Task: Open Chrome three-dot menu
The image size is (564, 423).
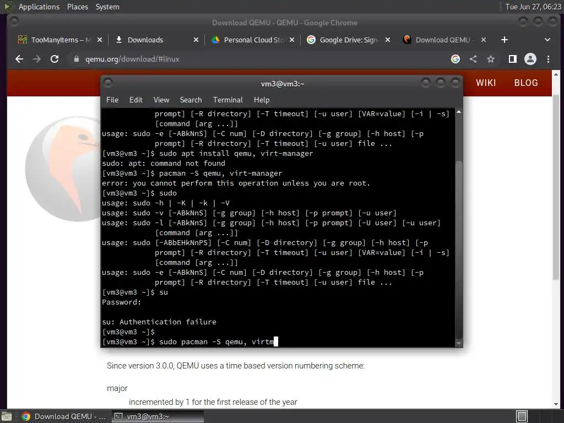Action: (x=548, y=59)
